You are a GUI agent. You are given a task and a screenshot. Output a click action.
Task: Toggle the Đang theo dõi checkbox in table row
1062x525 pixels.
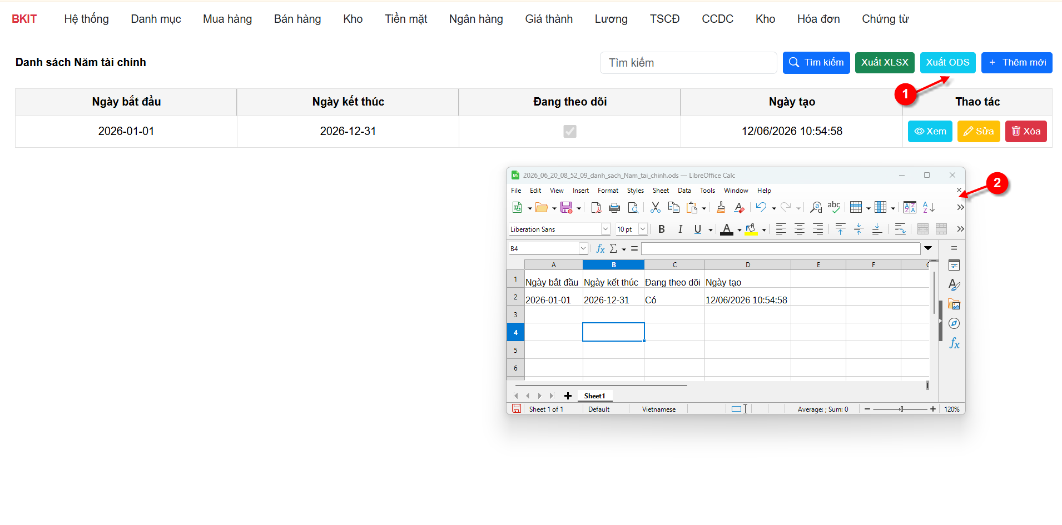tap(570, 132)
